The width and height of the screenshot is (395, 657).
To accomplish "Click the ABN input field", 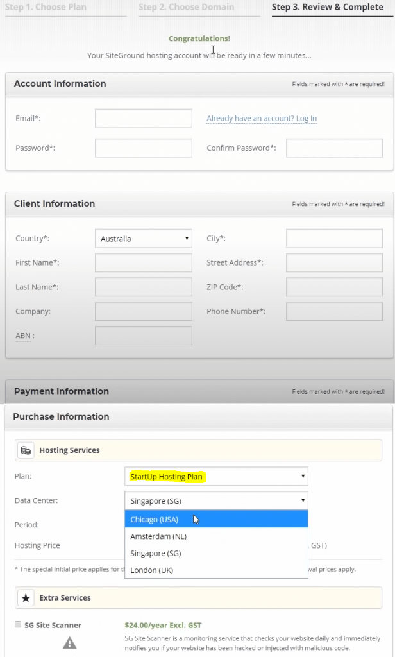I will click(x=143, y=336).
